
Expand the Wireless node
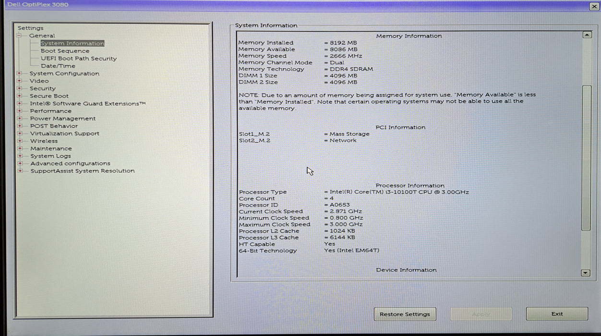tap(19, 141)
